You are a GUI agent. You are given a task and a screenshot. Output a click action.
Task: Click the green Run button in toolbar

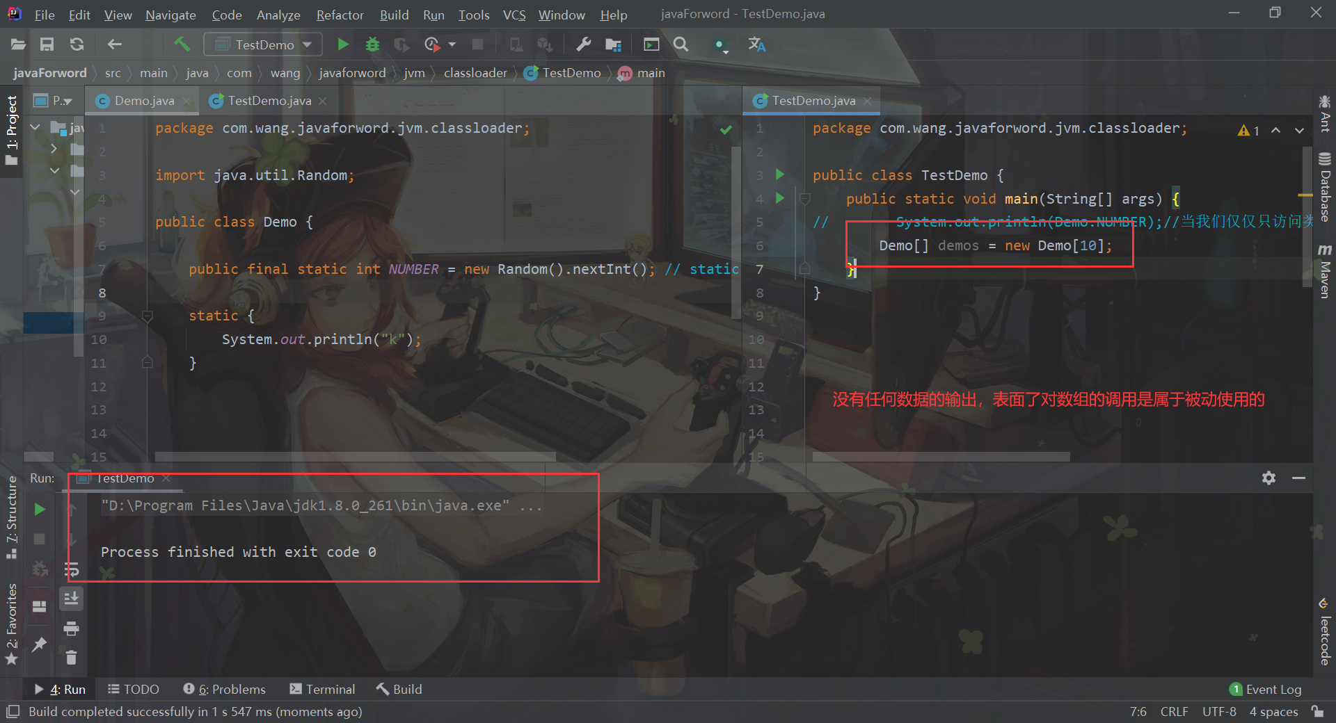342,44
